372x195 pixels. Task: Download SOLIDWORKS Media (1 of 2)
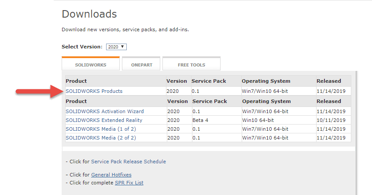101,129
